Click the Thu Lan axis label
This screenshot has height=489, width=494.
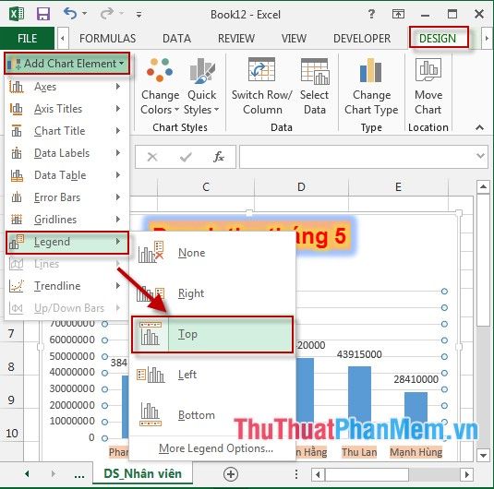click(x=359, y=452)
